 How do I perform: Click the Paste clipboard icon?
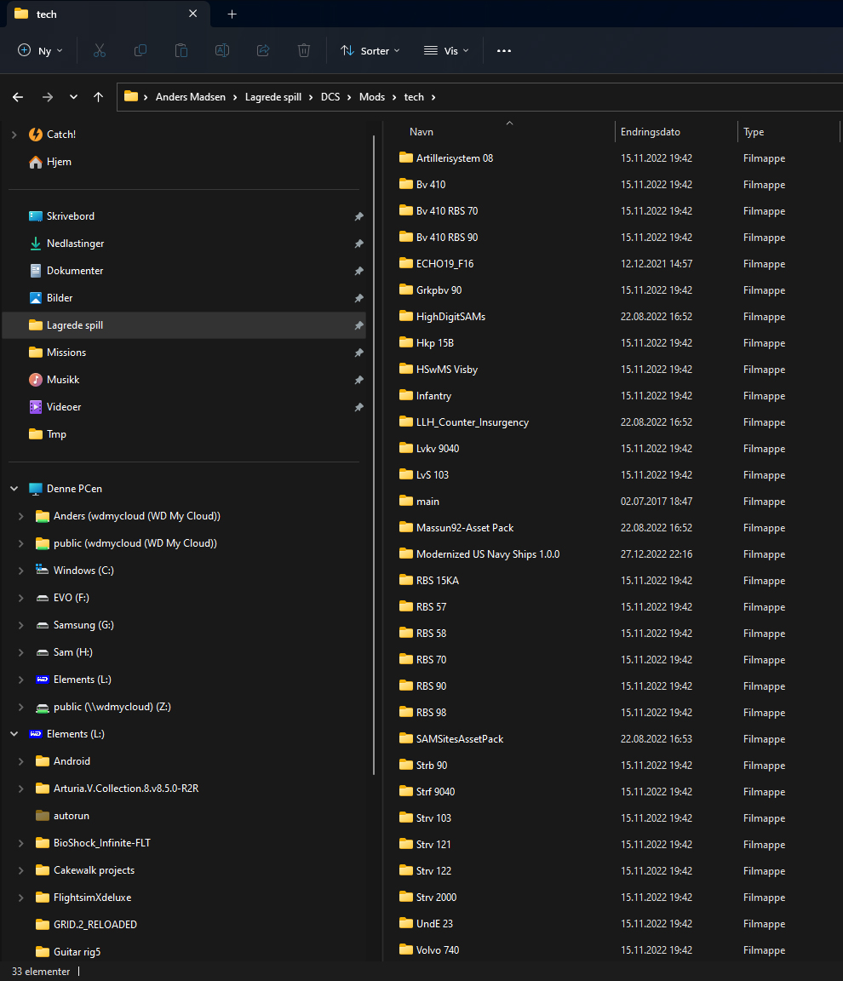point(181,51)
